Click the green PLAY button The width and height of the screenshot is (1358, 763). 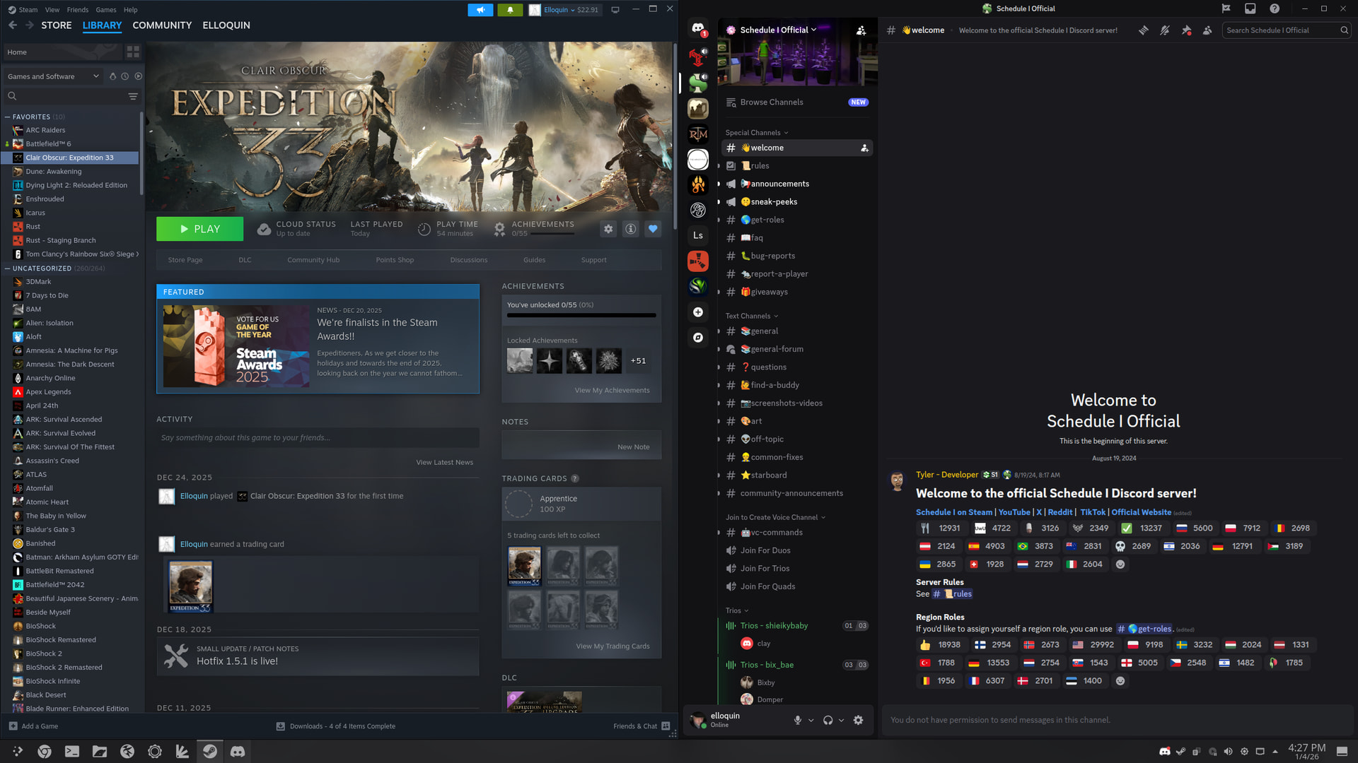[x=199, y=229]
